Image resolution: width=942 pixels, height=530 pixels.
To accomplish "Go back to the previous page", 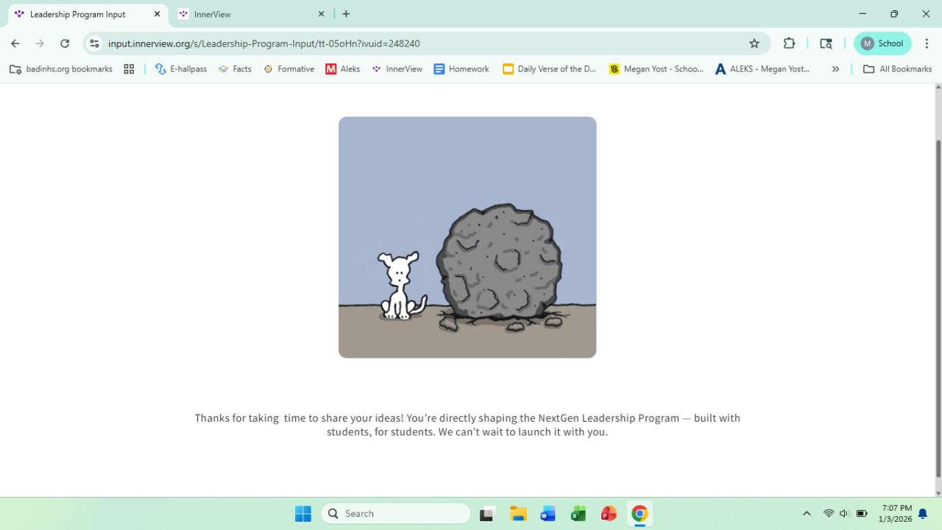I will coord(15,43).
